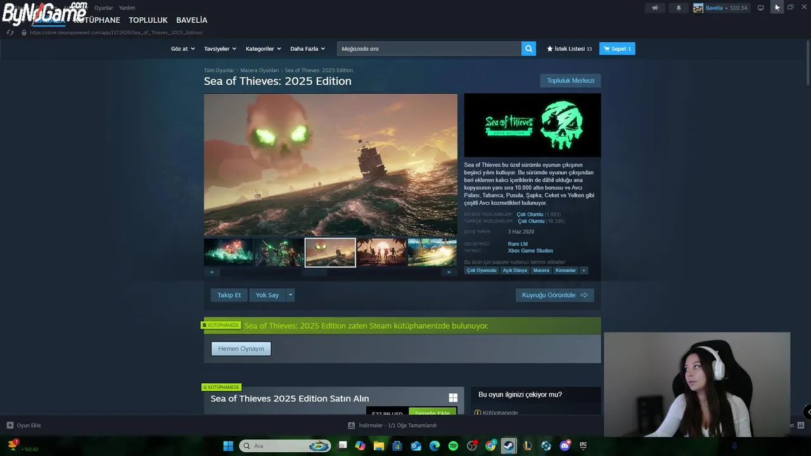This screenshot has width=811, height=456.
Task: Click the Topluluk Merkezi button
Action: [x=570, y=80]
